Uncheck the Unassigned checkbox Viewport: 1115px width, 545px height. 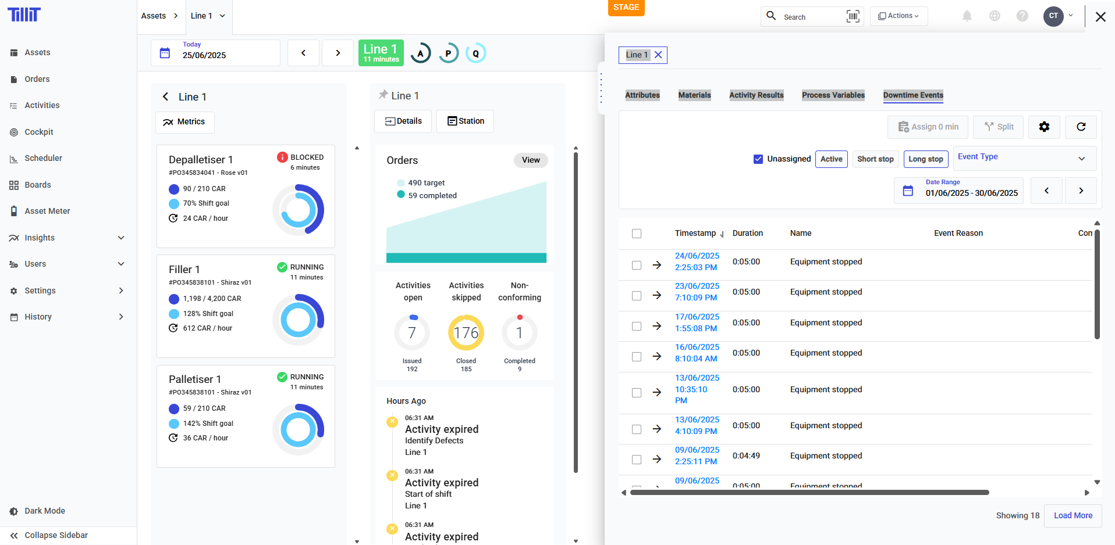point(758,159)
